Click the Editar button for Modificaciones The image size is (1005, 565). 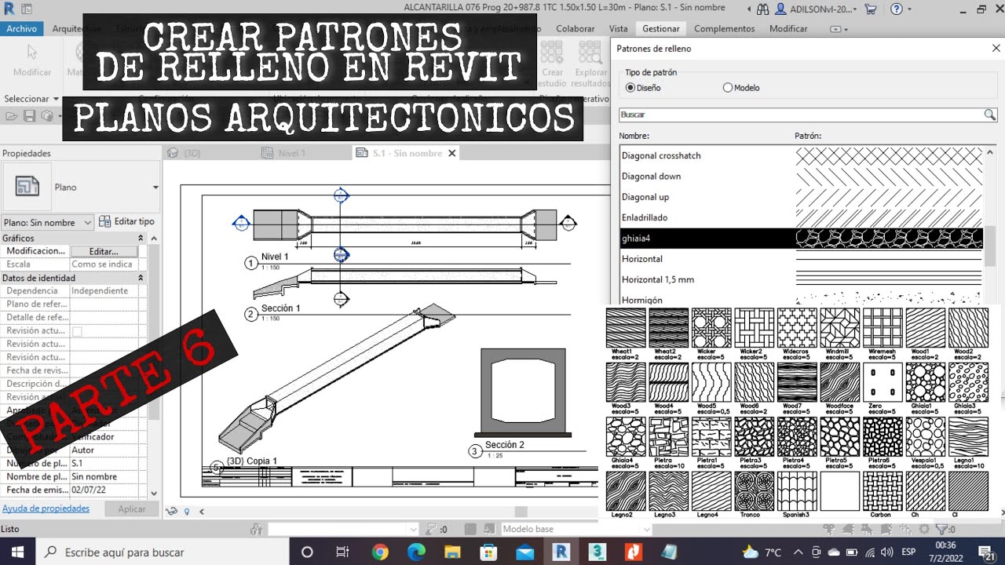104,251
